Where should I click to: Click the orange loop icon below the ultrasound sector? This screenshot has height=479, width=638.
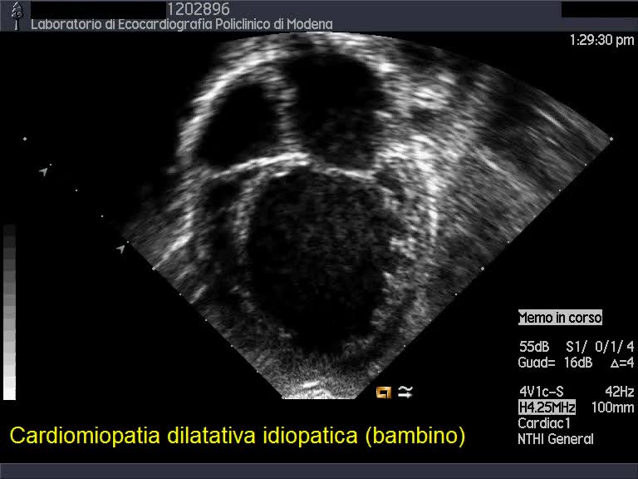pyautogui.click(x=384, y=392)
